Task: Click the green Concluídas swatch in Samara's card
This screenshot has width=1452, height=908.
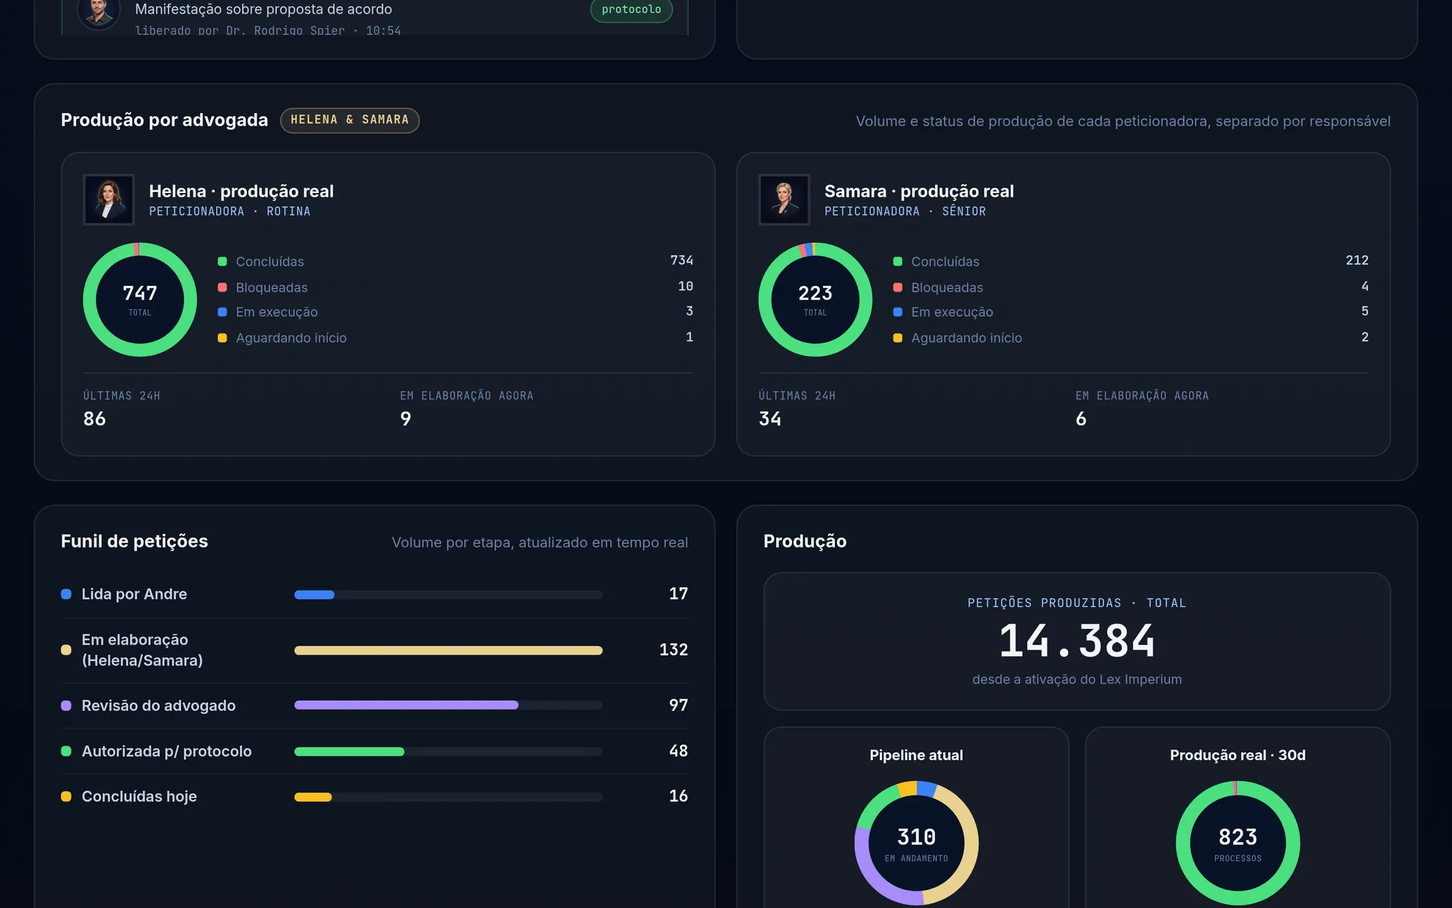Action: [898, 262]
